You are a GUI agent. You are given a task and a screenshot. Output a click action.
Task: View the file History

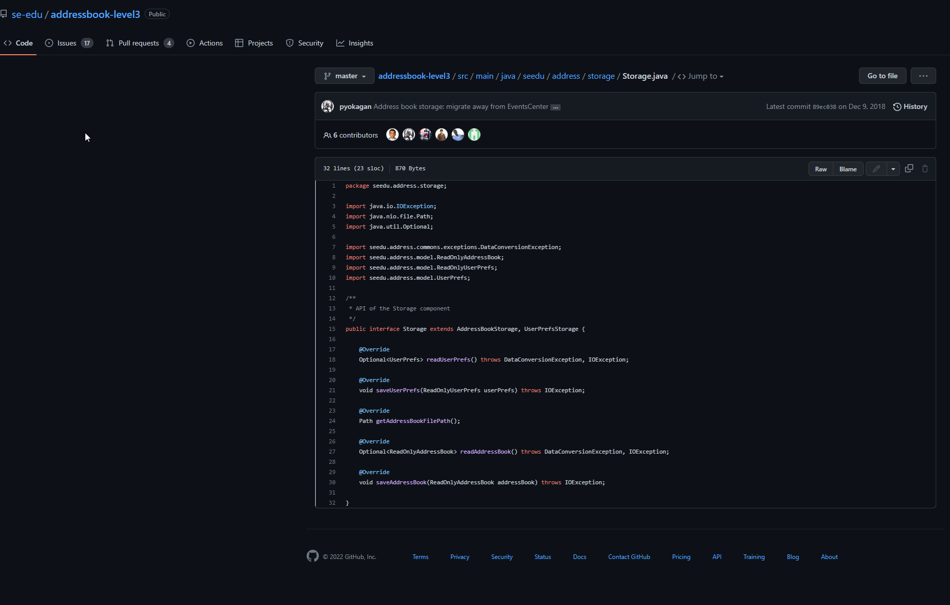[910, 106]
